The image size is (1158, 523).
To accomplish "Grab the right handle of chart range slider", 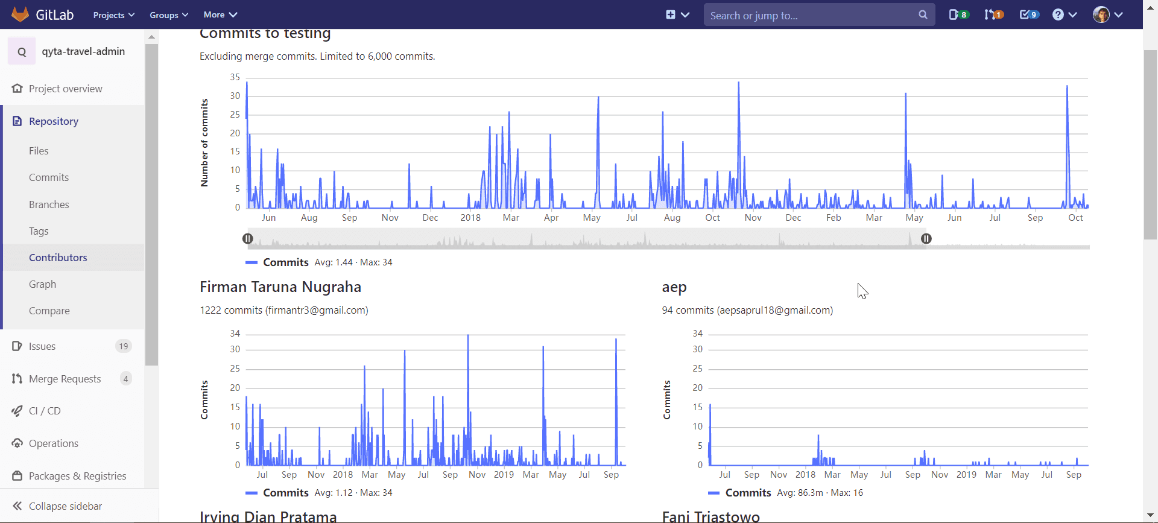I will point(926,239).
